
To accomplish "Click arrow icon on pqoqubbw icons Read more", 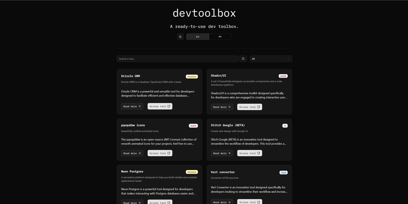I will [x=139, y=153].
